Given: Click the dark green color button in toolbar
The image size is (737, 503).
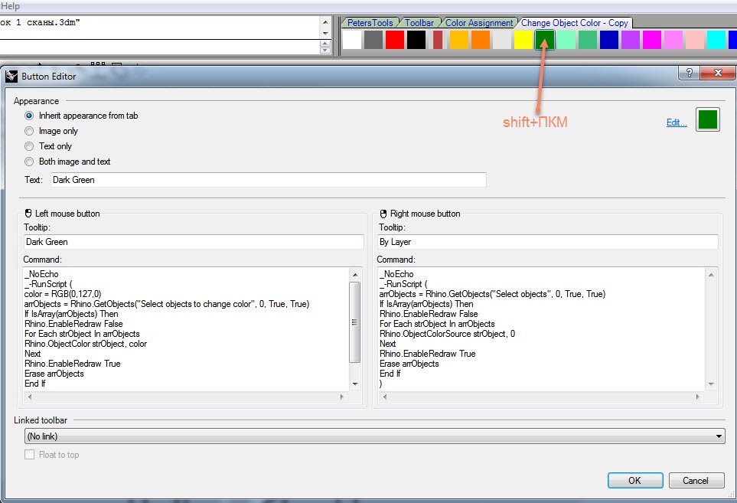Looking at the screenshot, I should pos(545,40).
